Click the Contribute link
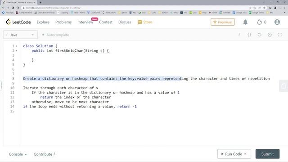The width and height of the screenshot is (288, 162). pos(44,154)
